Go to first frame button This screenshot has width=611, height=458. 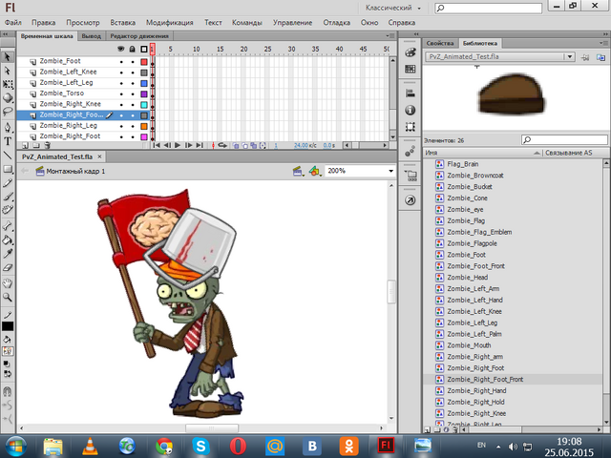coord(157,145)
